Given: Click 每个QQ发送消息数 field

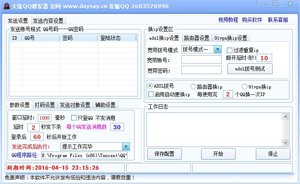Looking at the screenshot, I should 117,127.
